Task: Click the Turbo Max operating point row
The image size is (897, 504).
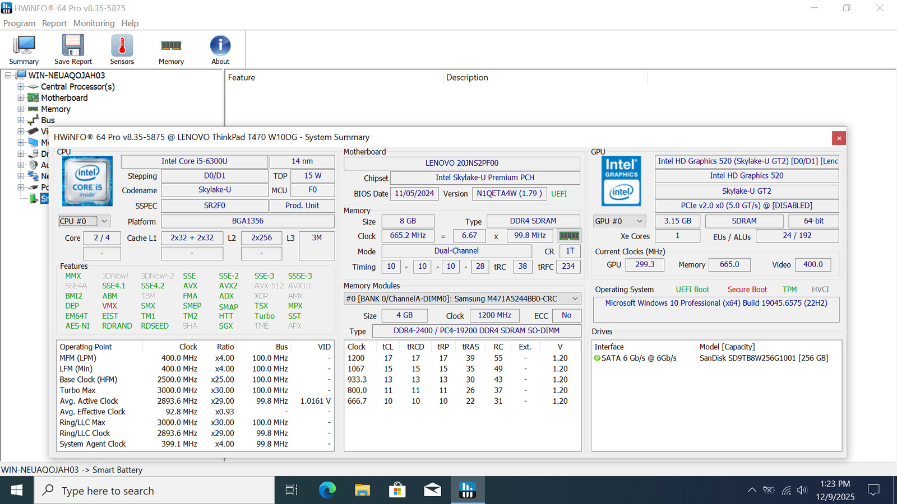Action: click(x=195, y=390)
